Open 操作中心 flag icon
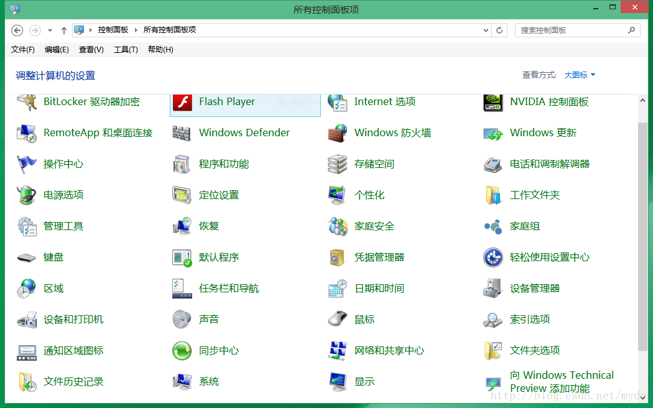 [27, 164]
